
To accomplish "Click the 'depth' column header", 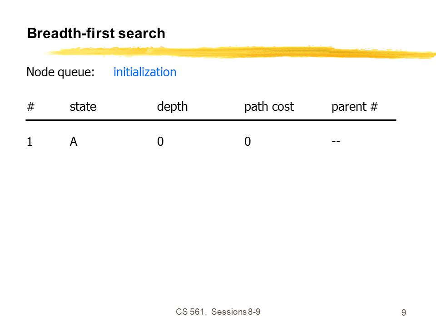I will point(173,107).
